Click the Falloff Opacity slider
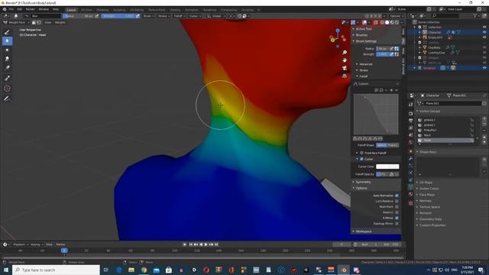489x275 pixels. pos(382,174)
